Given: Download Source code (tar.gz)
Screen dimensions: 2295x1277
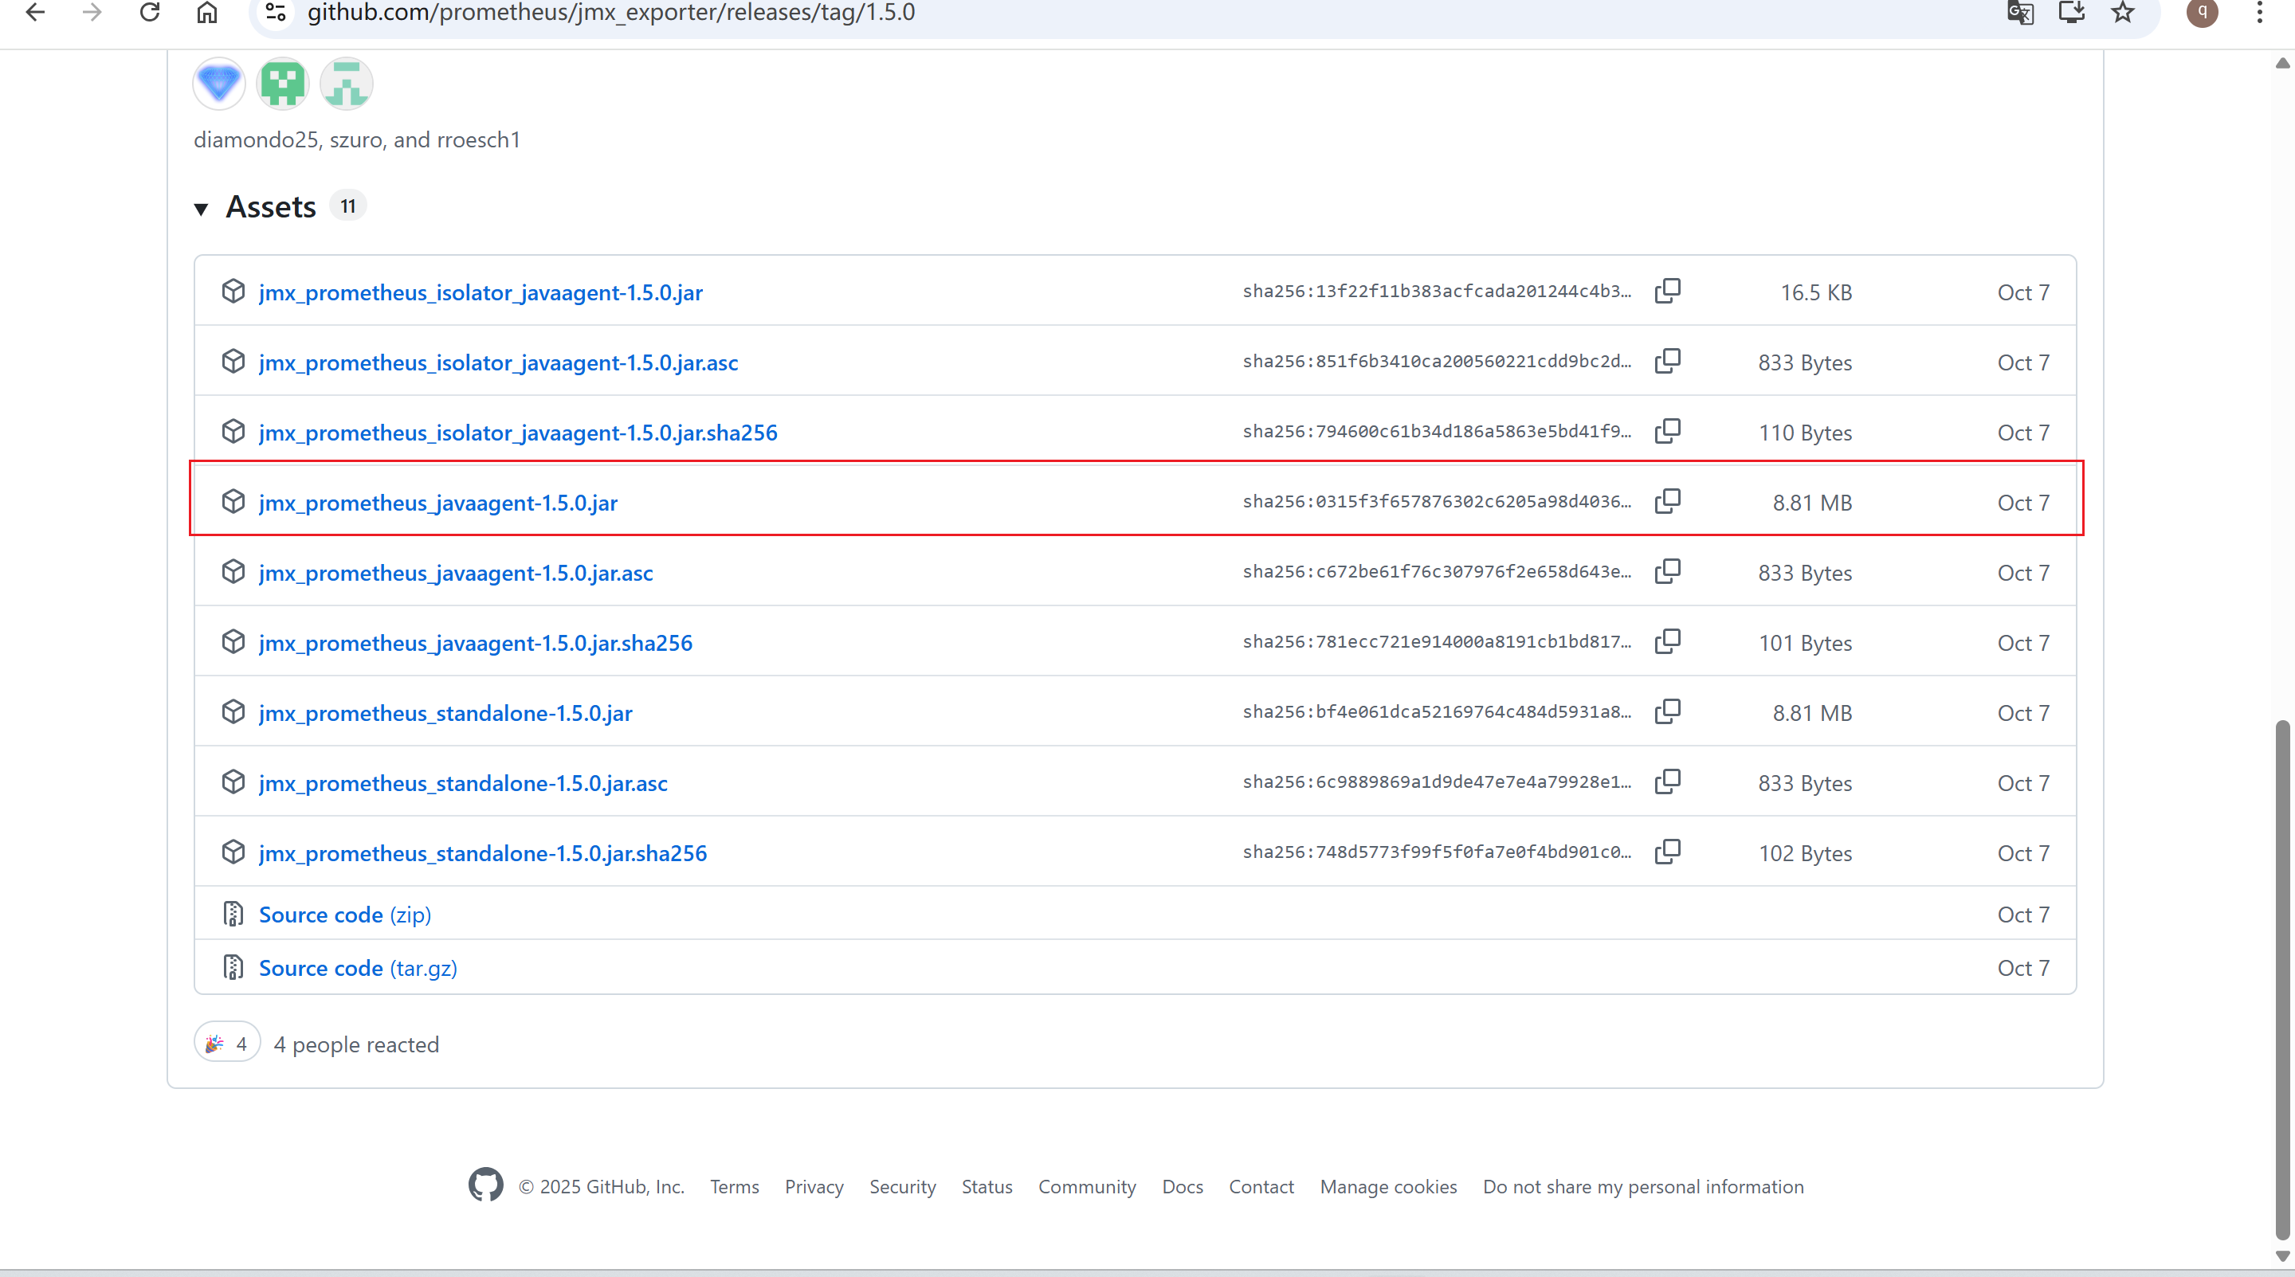Looking at the screenshot, I should tap(358, 968).
